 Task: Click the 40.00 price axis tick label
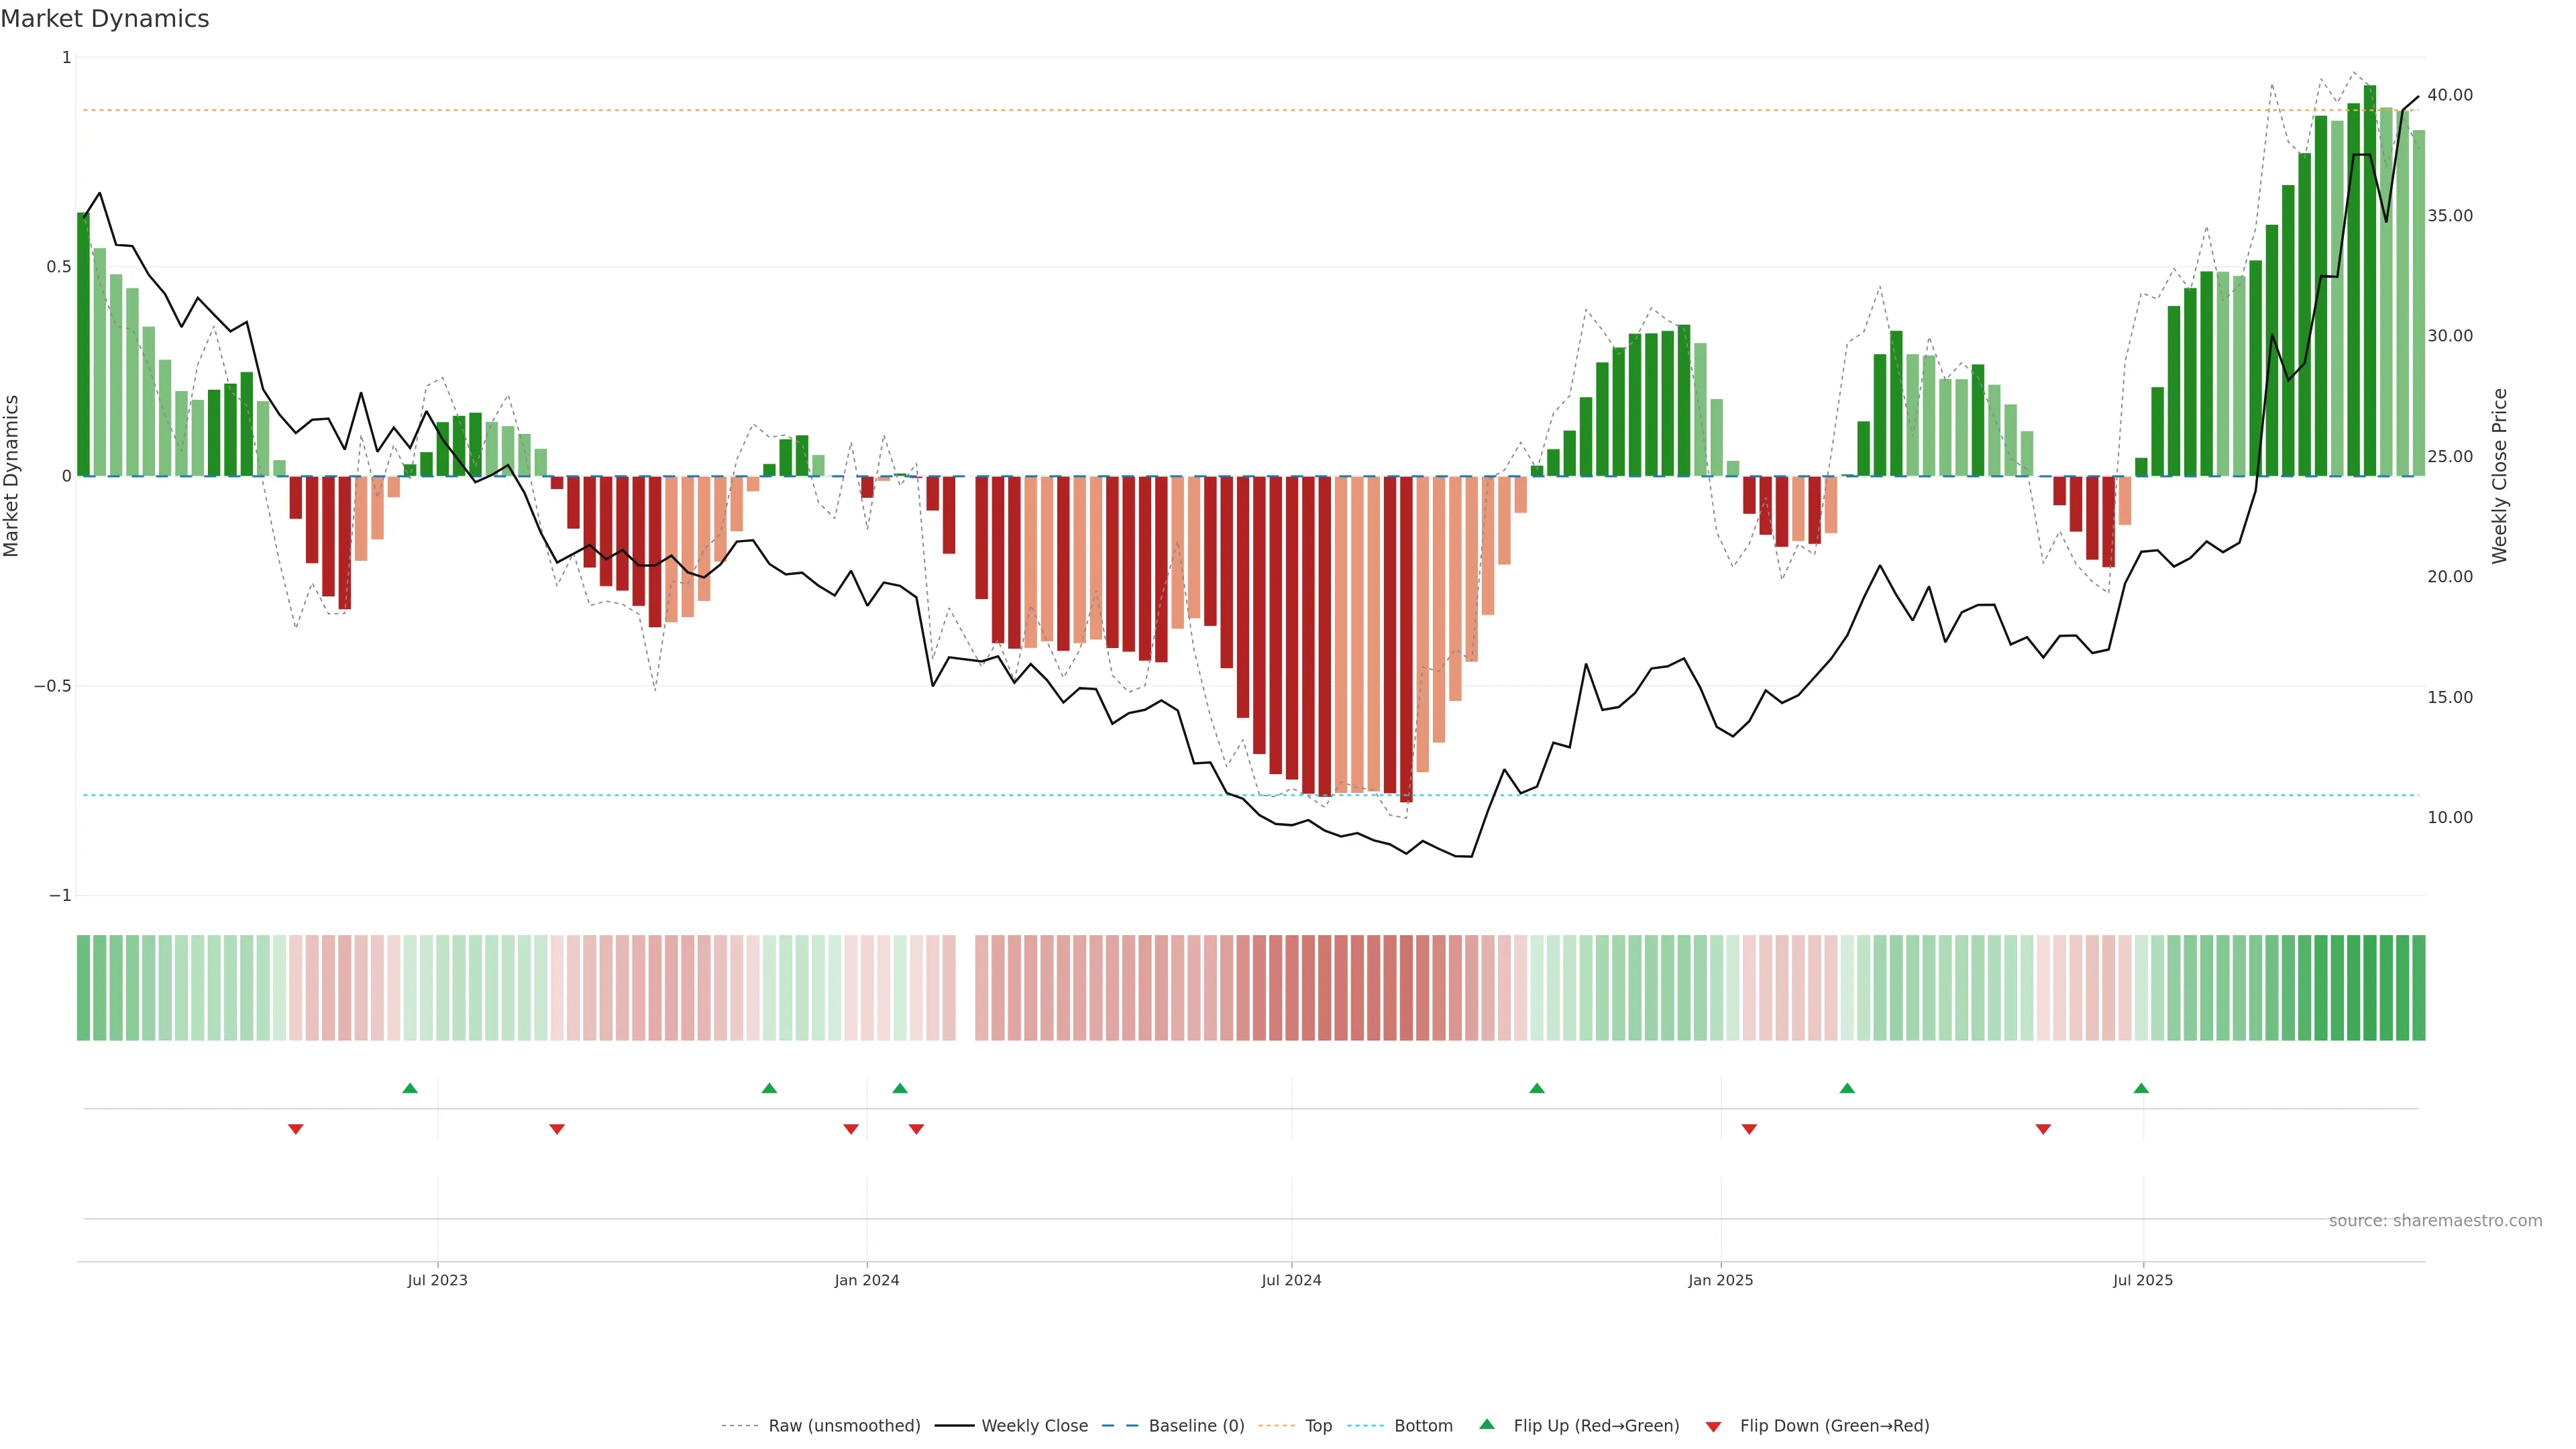click(2449, 95)
